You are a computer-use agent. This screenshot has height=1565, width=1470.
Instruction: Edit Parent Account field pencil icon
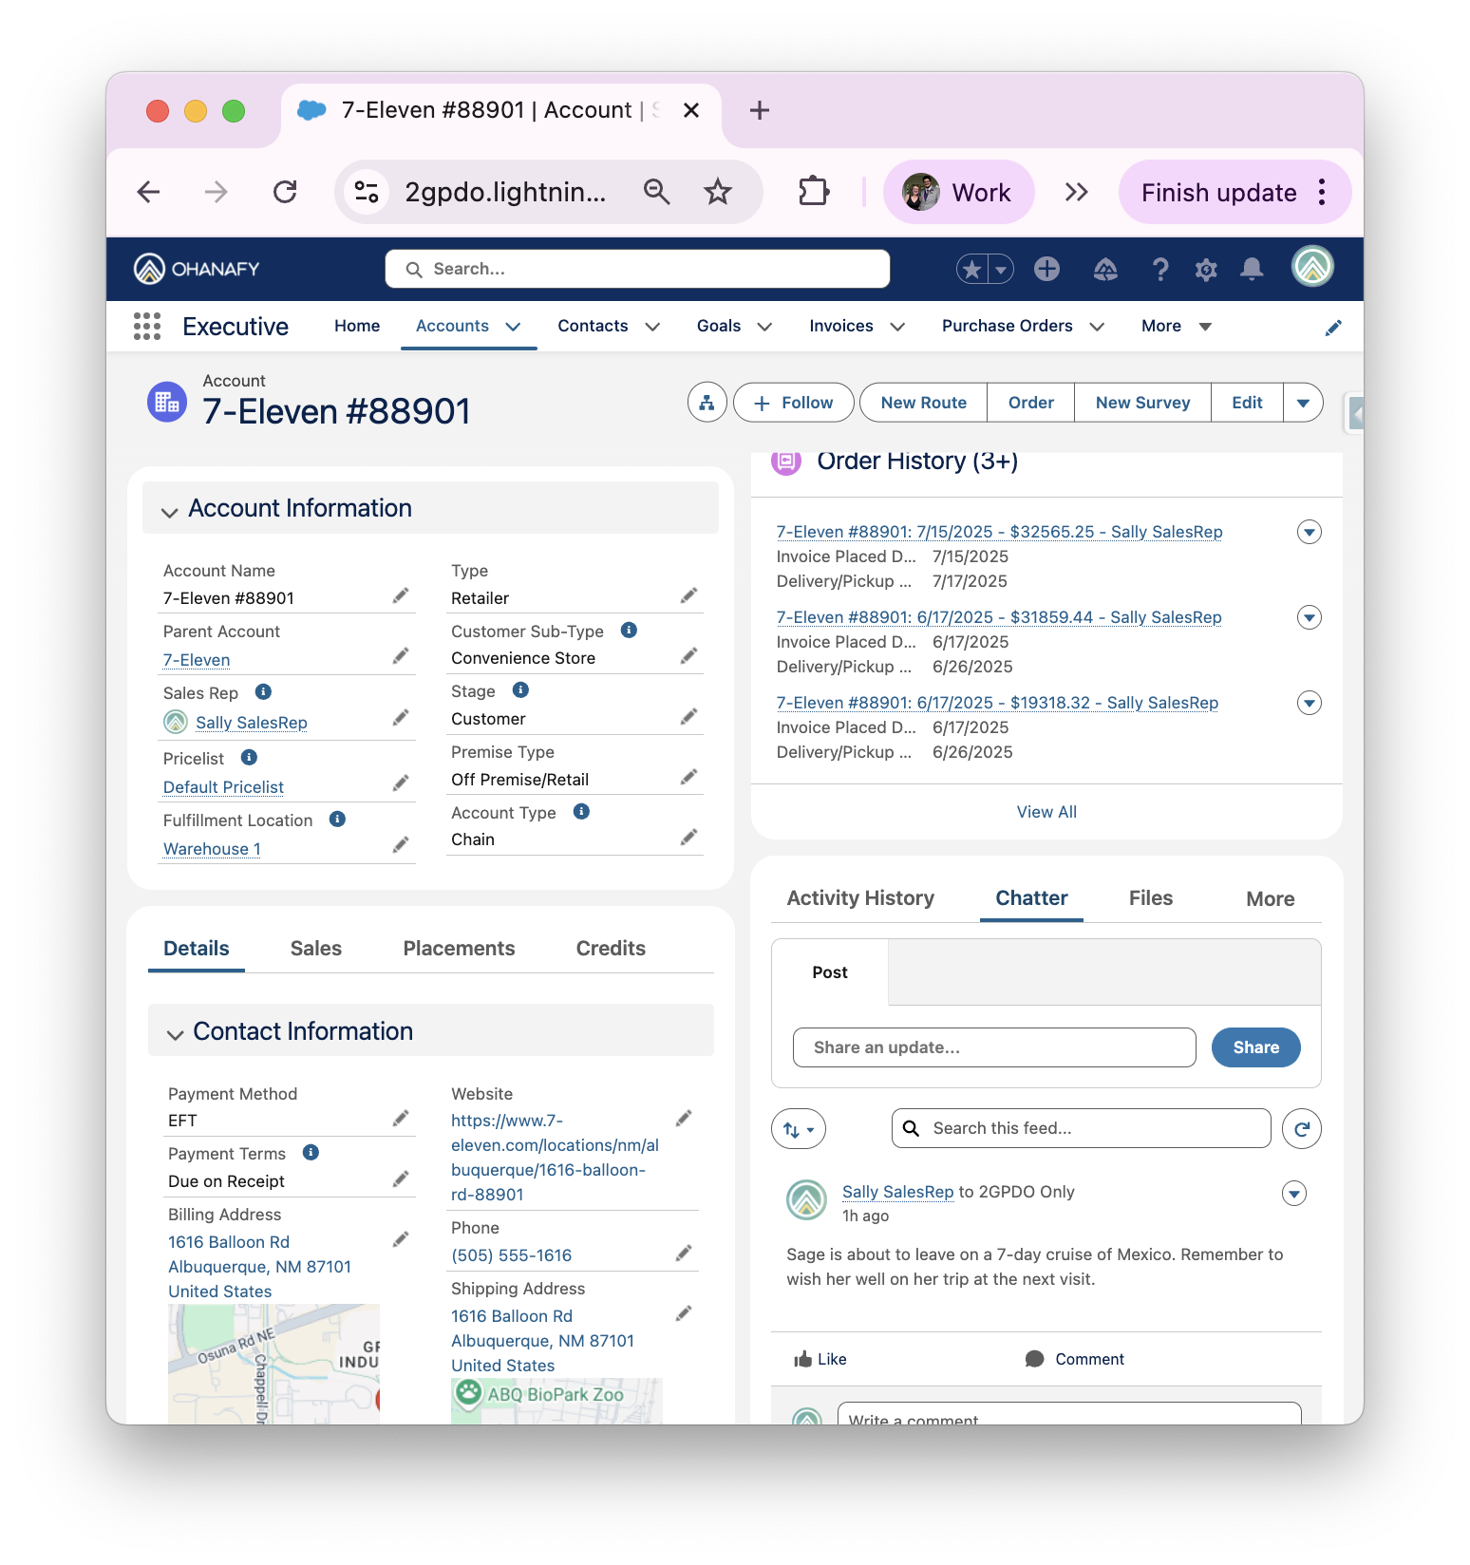pyautogui.click(x=402, y=656)
